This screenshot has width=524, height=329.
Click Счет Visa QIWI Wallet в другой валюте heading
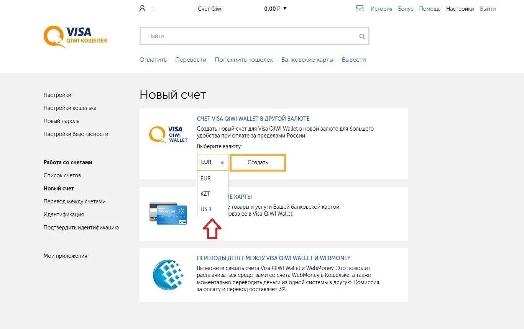coord(253,119)
